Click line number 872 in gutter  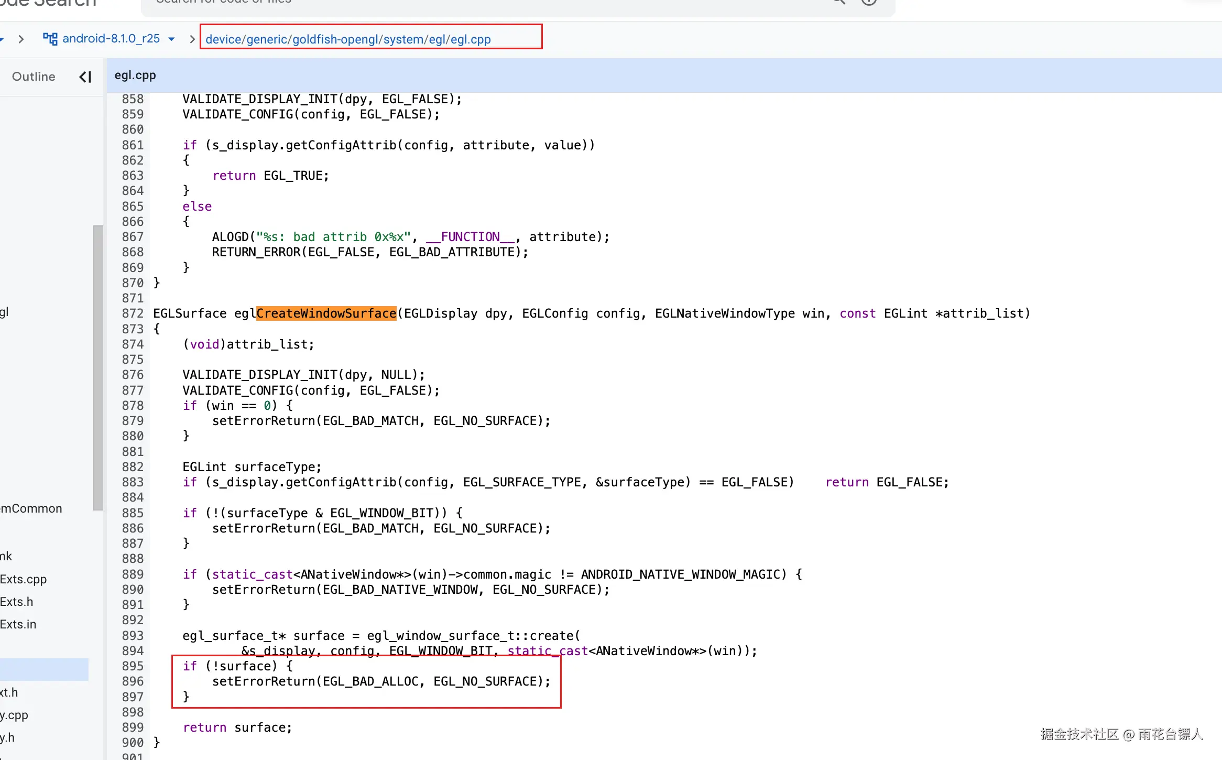coord(133,313)
